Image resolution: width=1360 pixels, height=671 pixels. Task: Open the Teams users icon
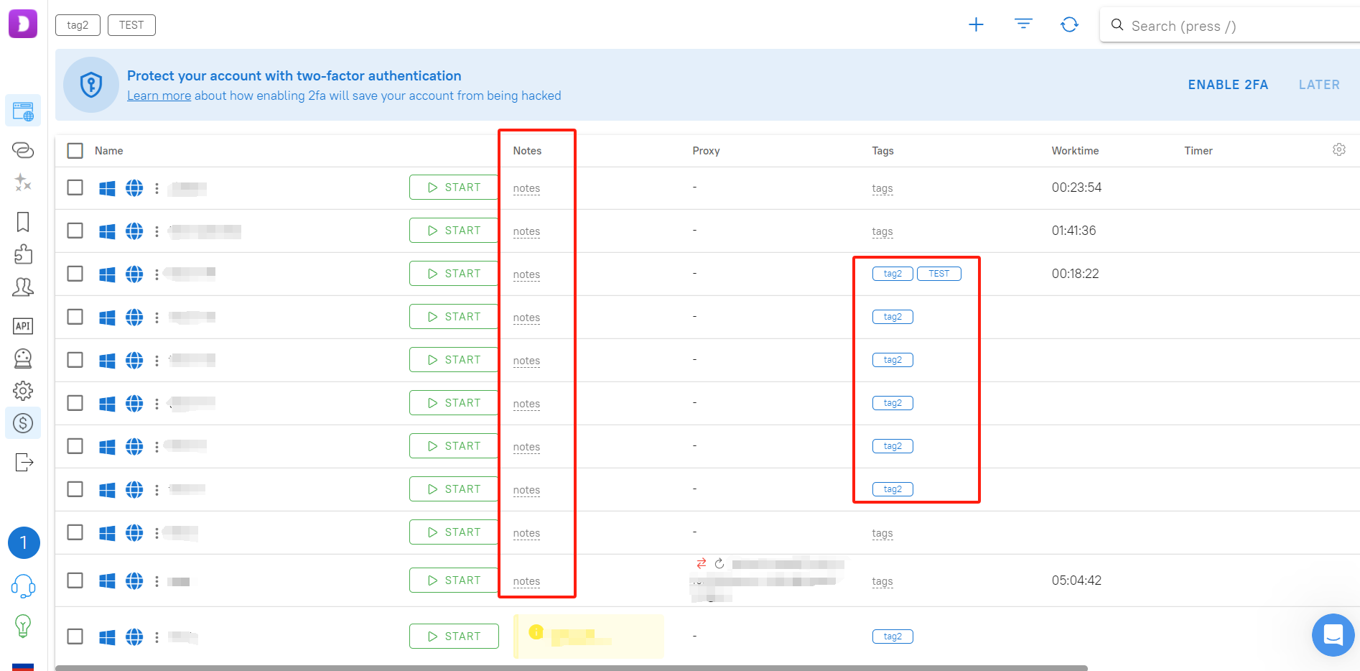click(23, 287)
